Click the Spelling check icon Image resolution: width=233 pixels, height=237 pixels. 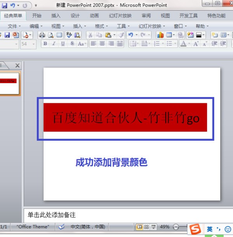[69, 35]
